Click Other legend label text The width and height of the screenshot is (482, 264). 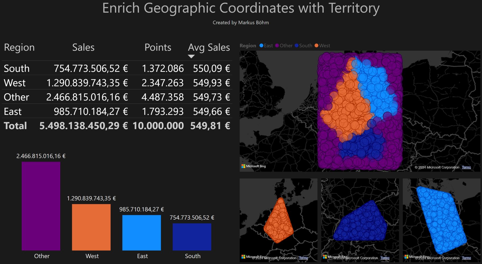point(286,45)
